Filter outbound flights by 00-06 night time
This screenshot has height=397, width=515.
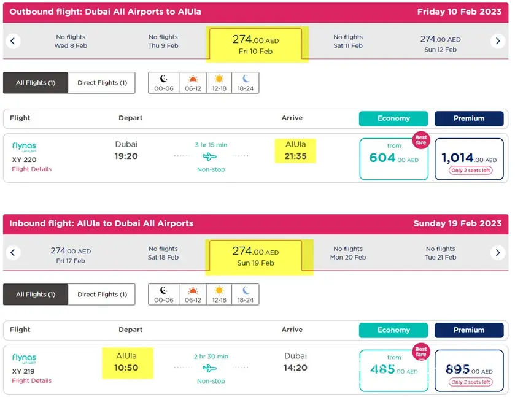coord(164,83)
